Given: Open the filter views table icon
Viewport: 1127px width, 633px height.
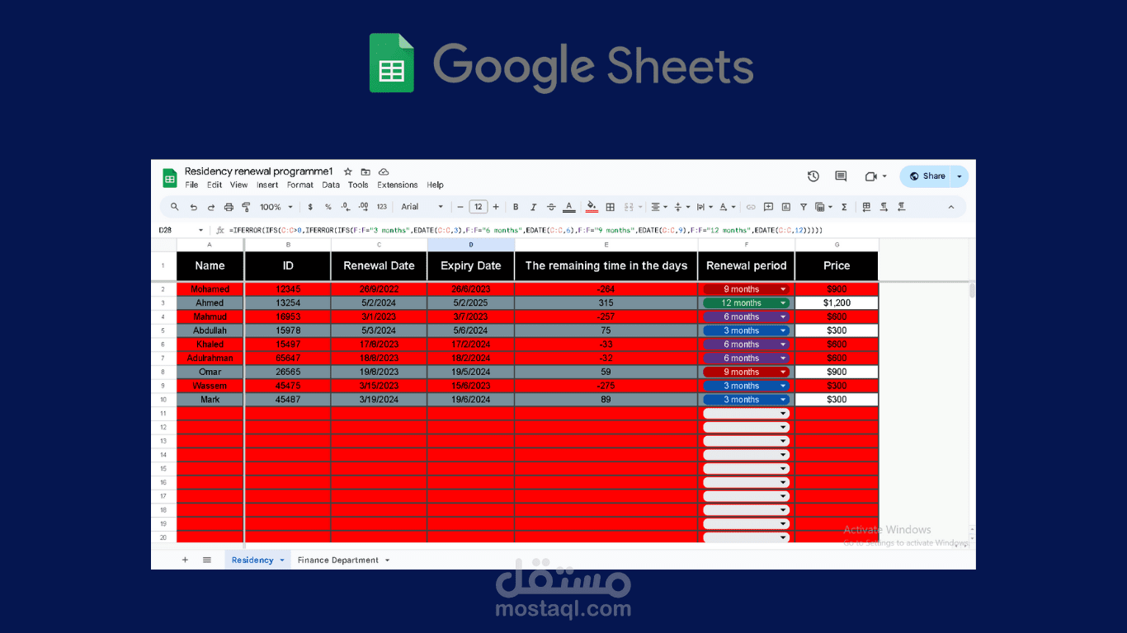Looking at the screenshot, I should click(x=823, y=207).
